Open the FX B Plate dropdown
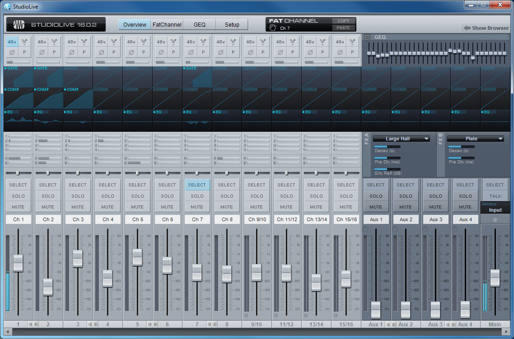The image size is (514, 339). [x=475, y=139]
